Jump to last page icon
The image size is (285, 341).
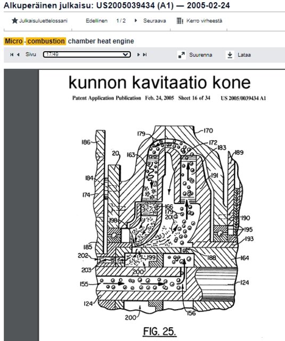point(144,54)
